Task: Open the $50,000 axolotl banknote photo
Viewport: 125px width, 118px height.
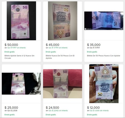Action: click(21, 21)
